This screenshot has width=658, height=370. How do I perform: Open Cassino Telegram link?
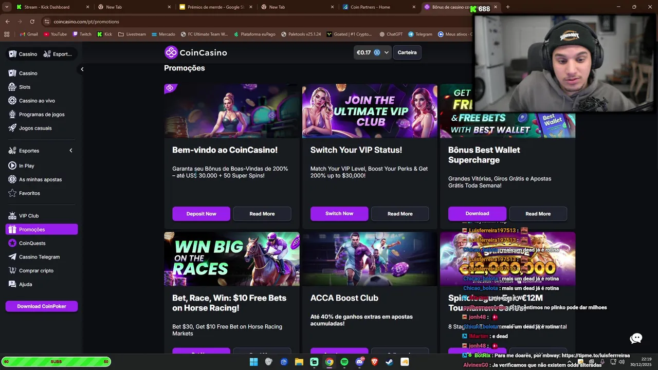pyautogui.click(x=39, y=257)
